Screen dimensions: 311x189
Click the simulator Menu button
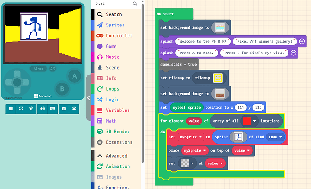coord(38,69)
